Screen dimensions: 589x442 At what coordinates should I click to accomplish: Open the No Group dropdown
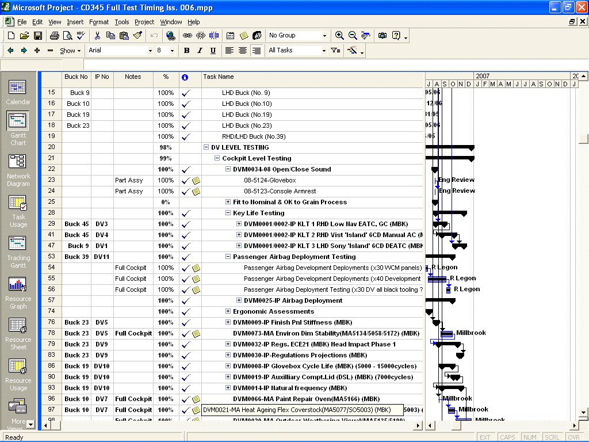pyautogui.click(x=324, y=36)
